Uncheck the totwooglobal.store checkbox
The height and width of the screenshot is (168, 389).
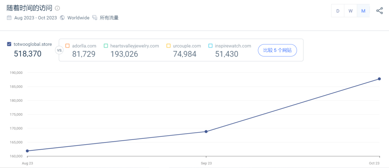tap(9, 44)
